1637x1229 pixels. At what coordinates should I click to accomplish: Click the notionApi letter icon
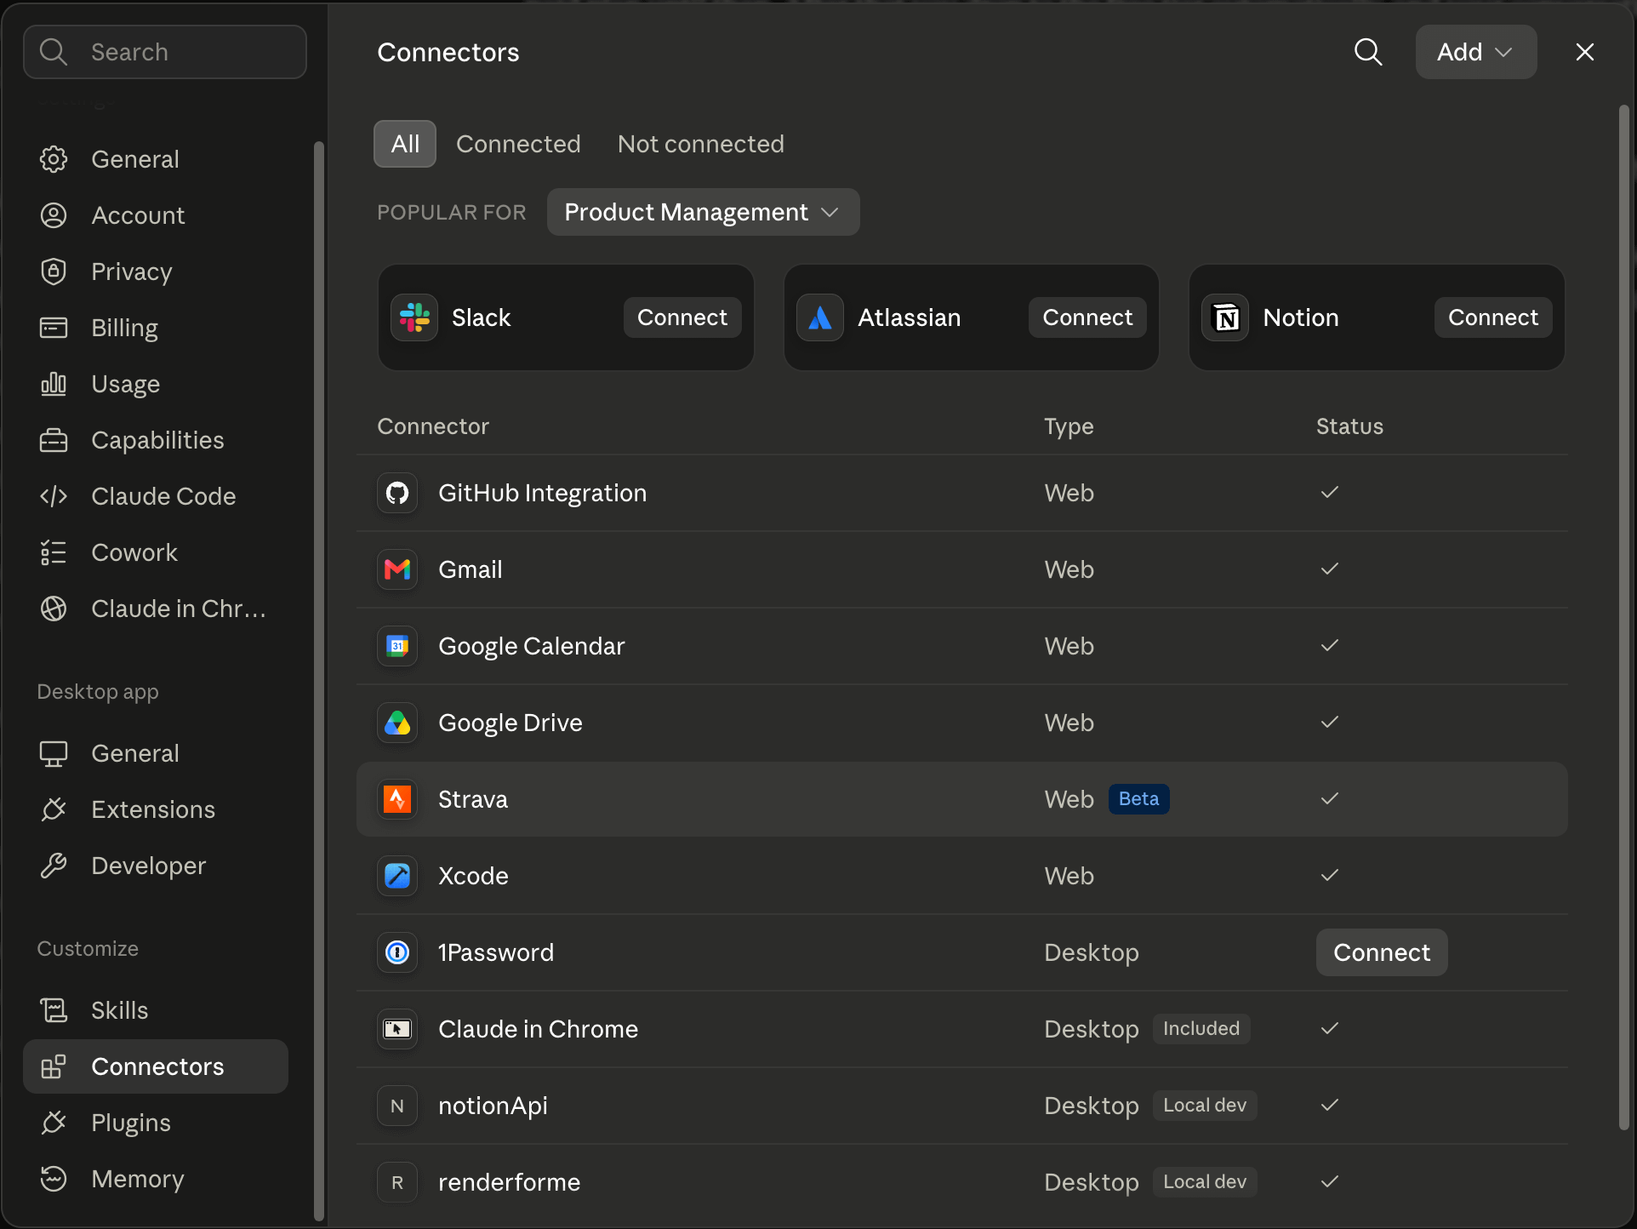click(397, 1106)
